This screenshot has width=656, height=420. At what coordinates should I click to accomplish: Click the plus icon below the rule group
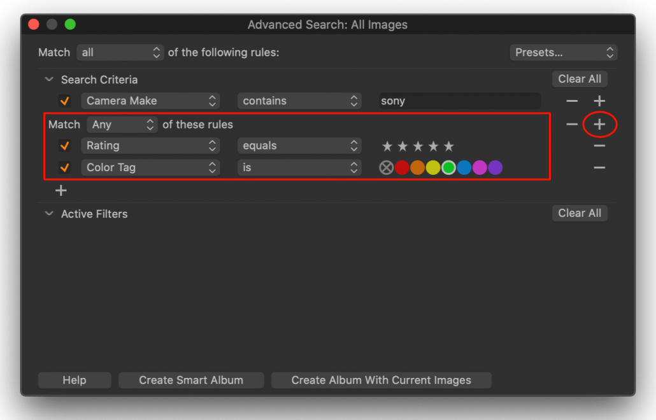(x=61, y=190)
